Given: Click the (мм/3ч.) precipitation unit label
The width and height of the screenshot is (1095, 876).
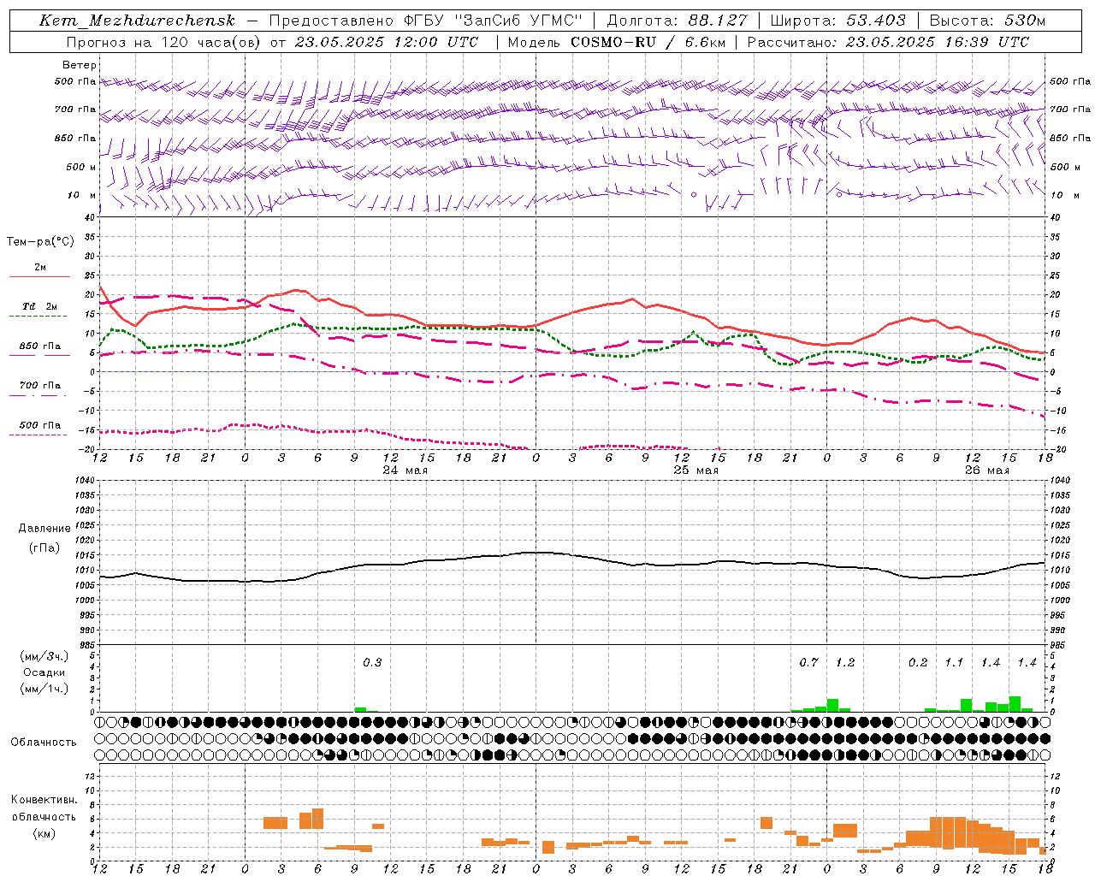Looking at the screenshot, I should [x=44, y=657].
